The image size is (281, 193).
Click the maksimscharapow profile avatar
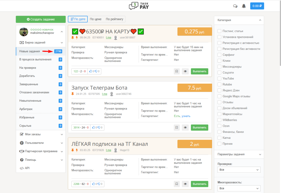click(24, 32)
